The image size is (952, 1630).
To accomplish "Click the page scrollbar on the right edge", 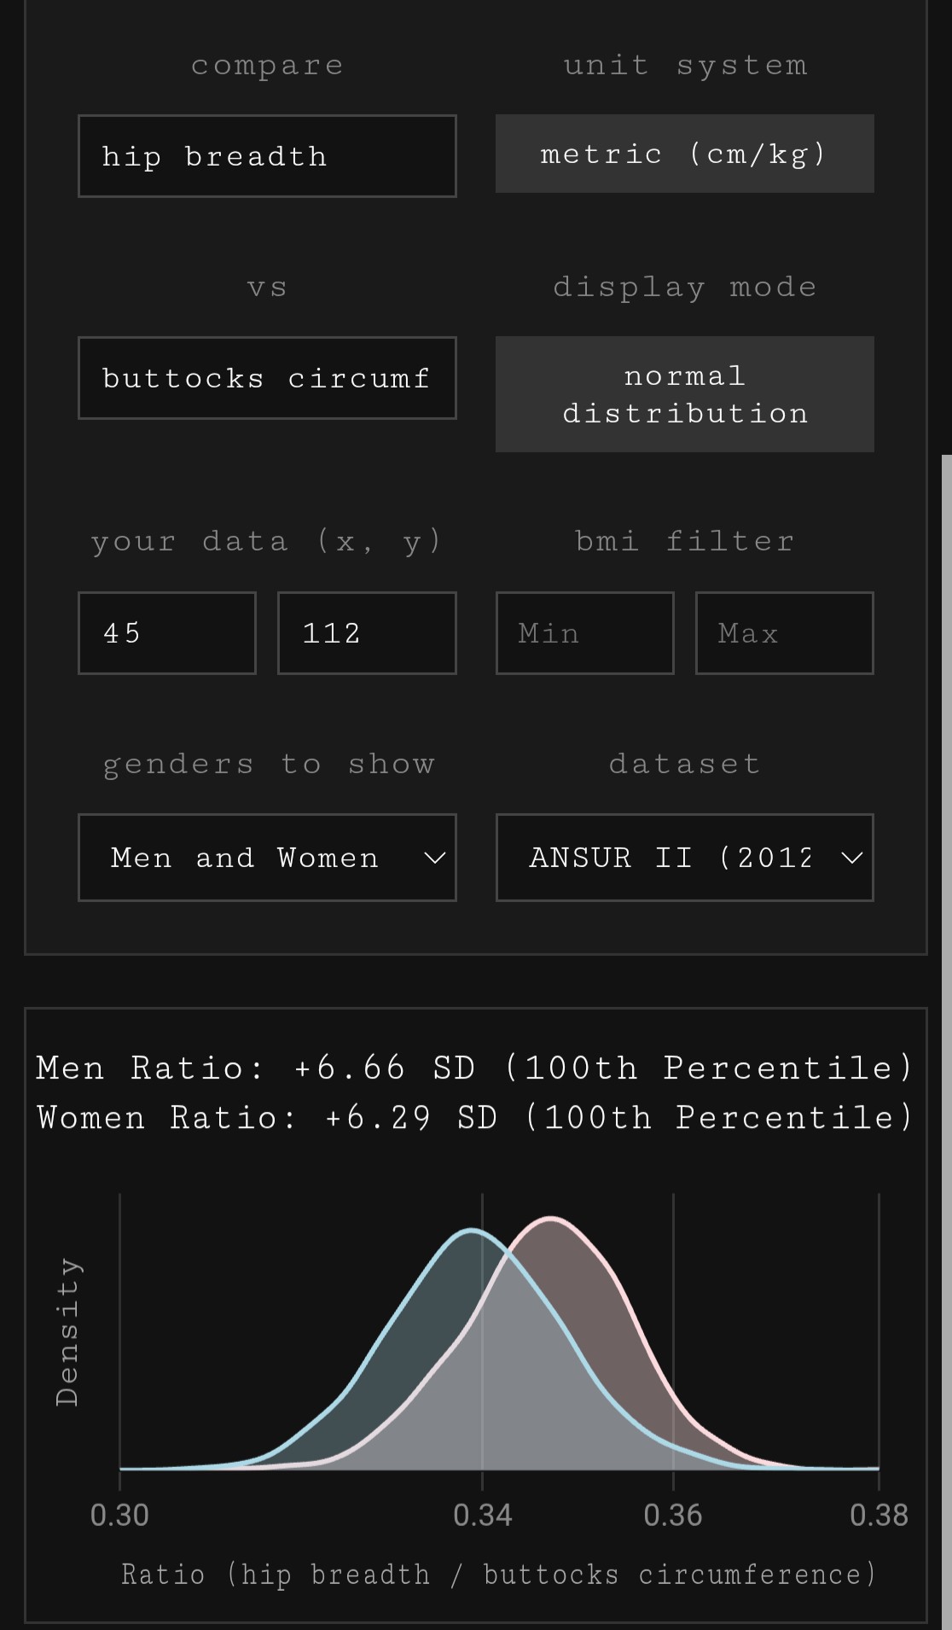I will 947,1041.
